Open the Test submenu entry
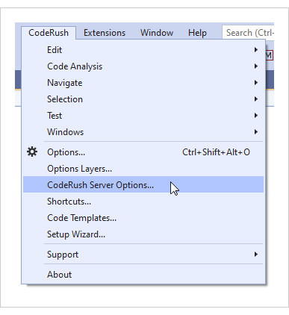 point(143,116)
